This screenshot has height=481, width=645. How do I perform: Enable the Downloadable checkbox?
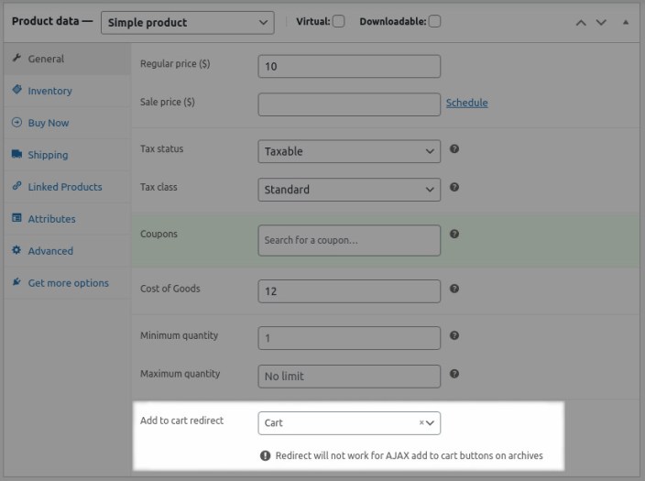pyautogui.click(x=434, y=21)
